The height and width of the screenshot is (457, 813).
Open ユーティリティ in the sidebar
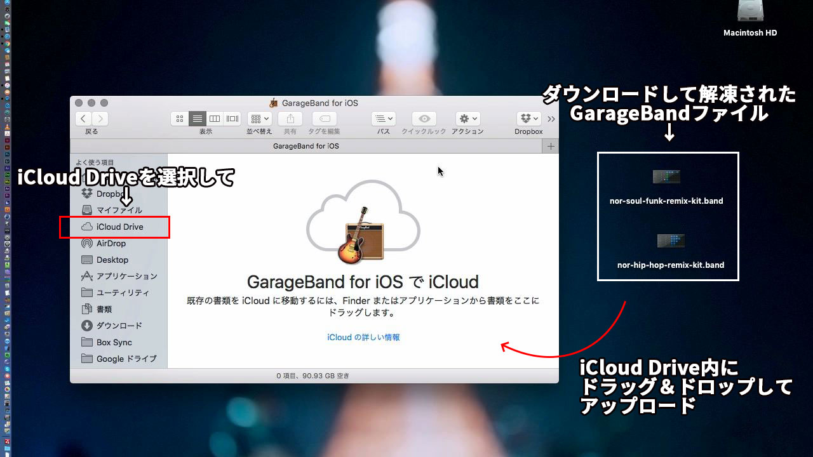pos(119,293)
